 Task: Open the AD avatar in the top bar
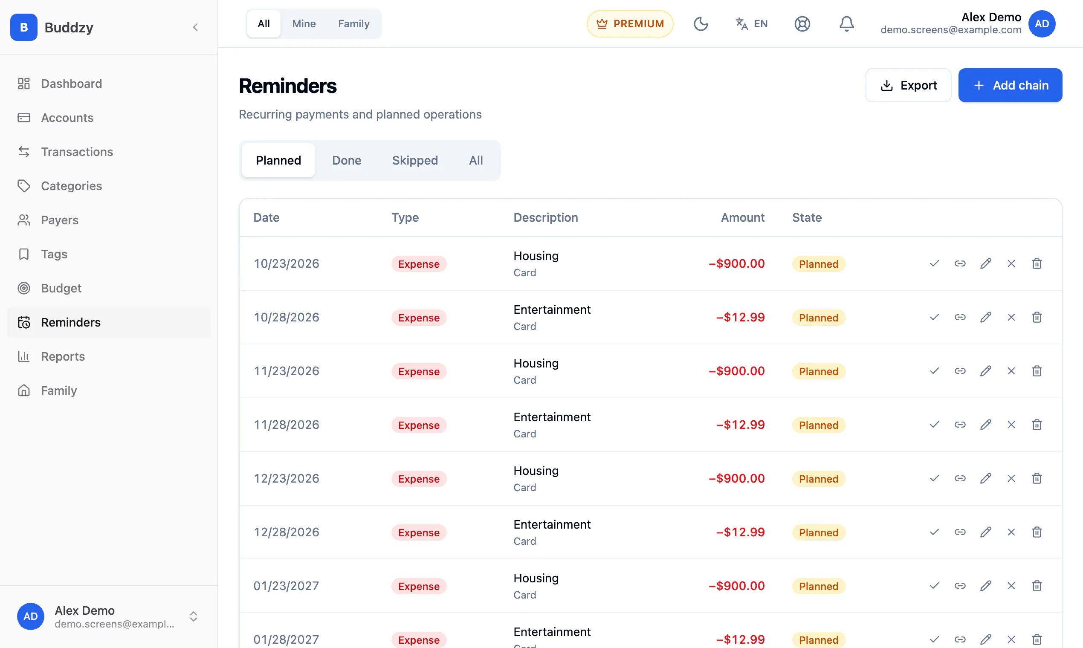coord(1042,23)
